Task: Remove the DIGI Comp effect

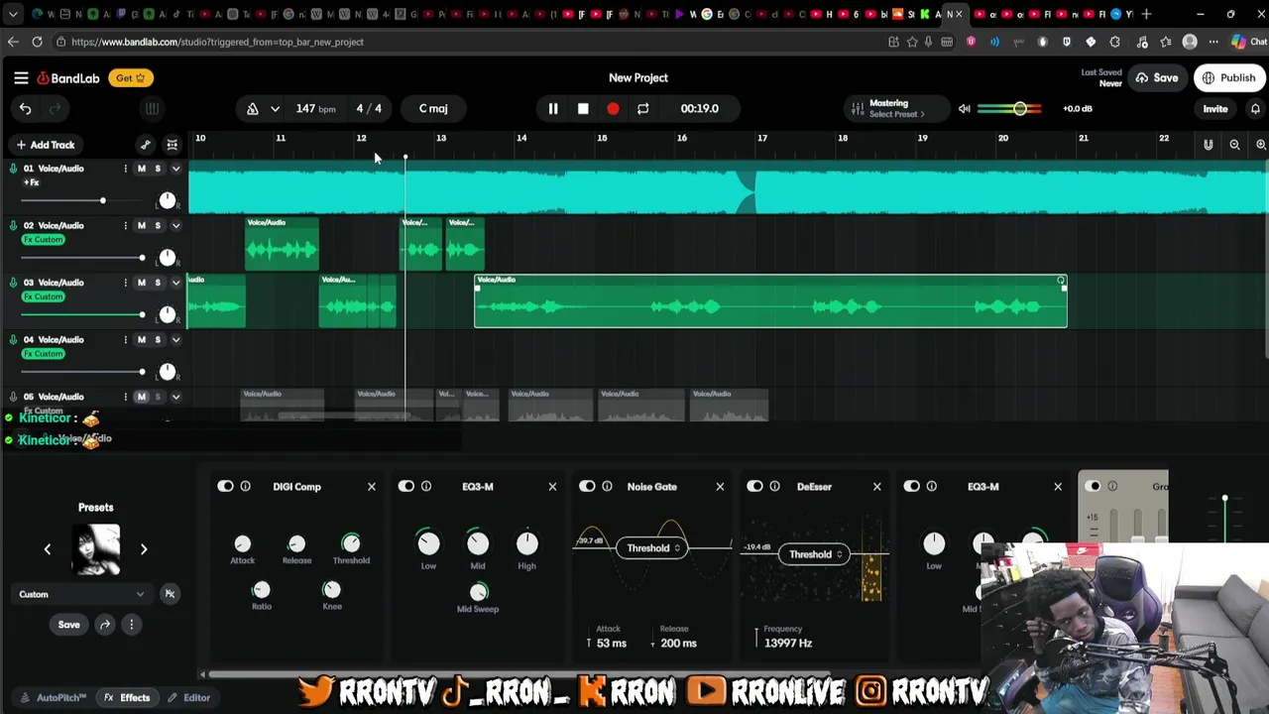Action: point(372,486)
